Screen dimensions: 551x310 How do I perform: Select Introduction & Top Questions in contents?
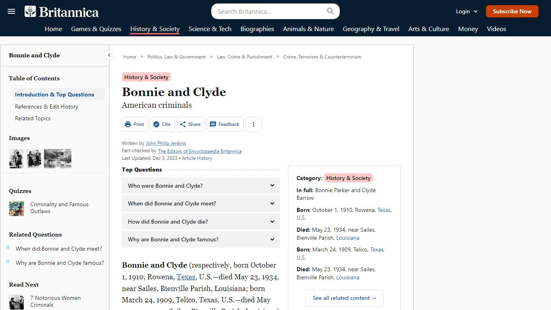click(59, 94)
